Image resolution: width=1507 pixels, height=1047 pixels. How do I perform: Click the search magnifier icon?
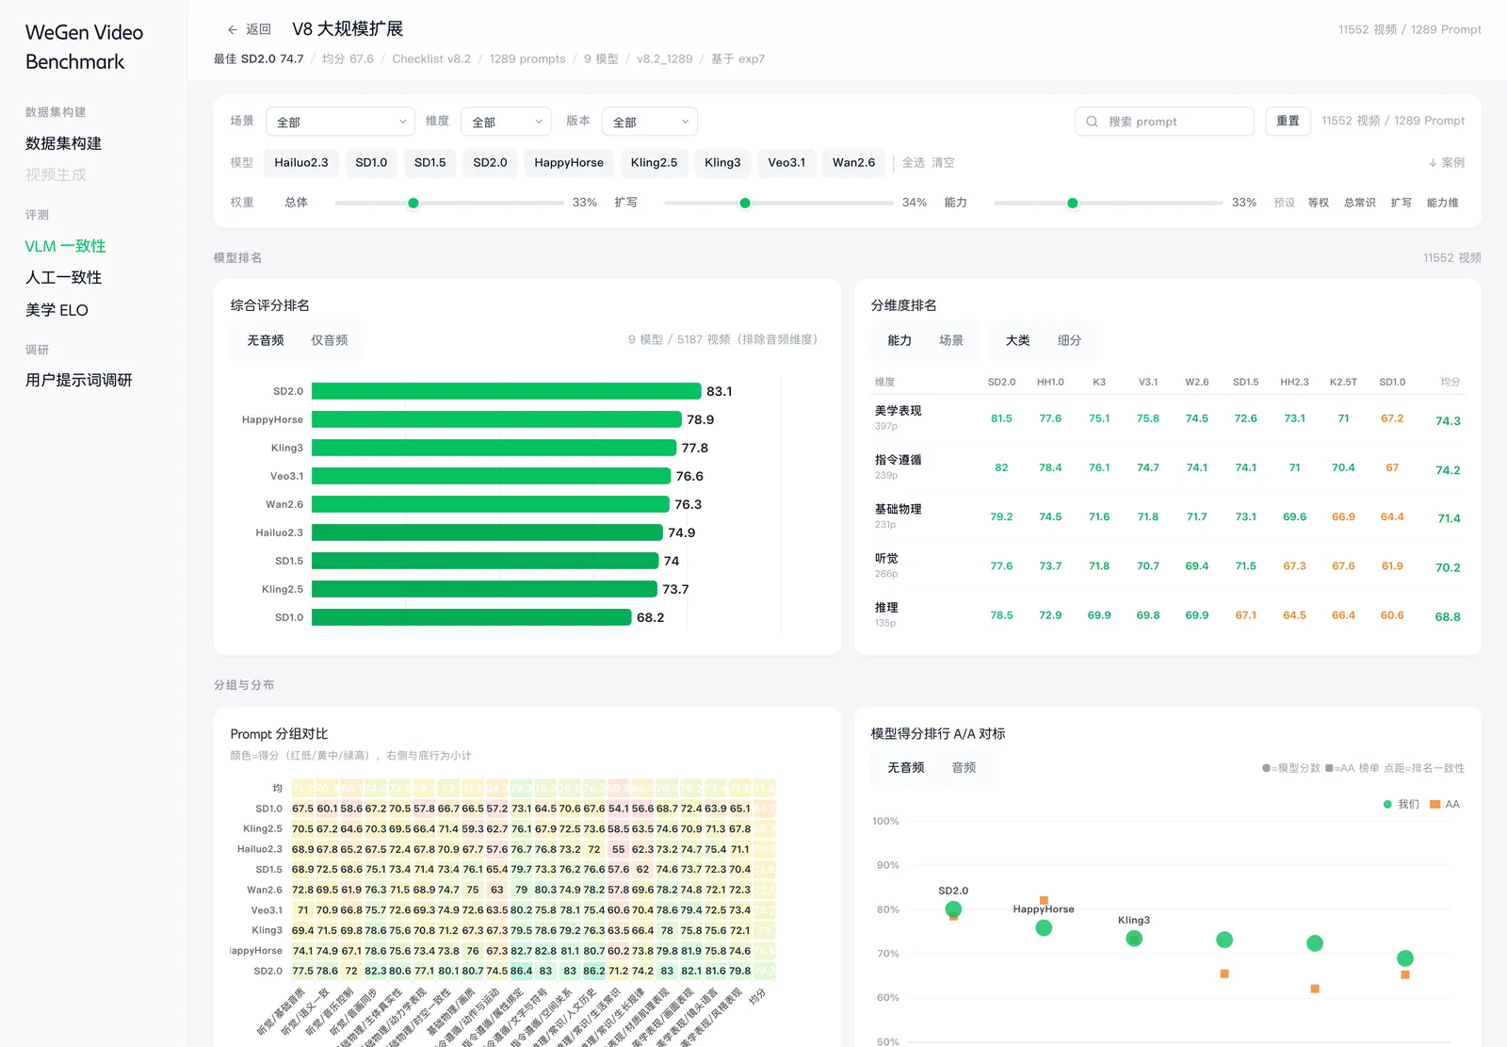tap(1092, 122)
